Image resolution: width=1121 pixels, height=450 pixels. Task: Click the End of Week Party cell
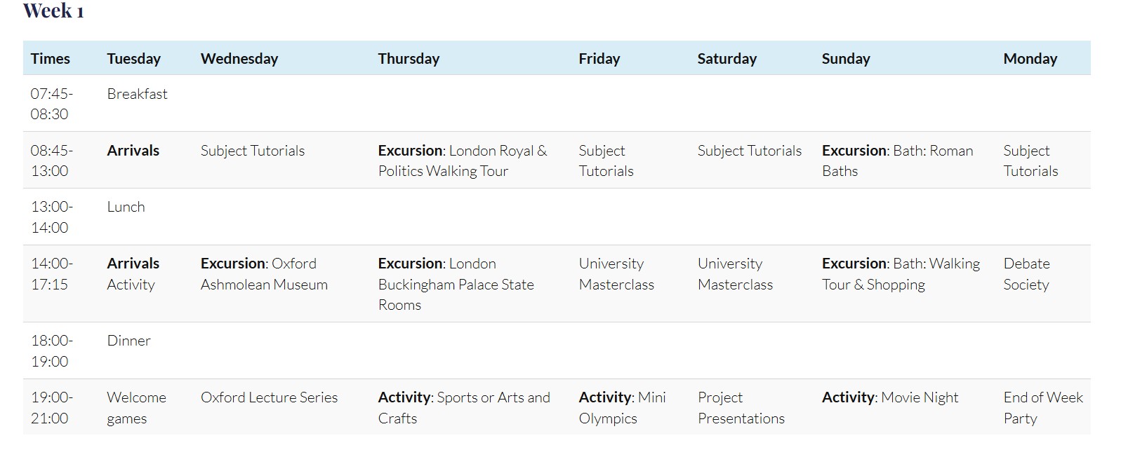(1042, 408)
